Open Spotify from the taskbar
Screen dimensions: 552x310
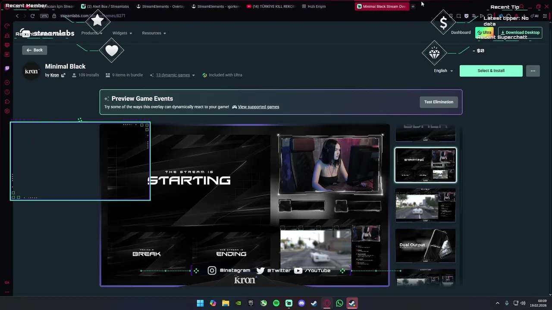click(x=276, y=303)
